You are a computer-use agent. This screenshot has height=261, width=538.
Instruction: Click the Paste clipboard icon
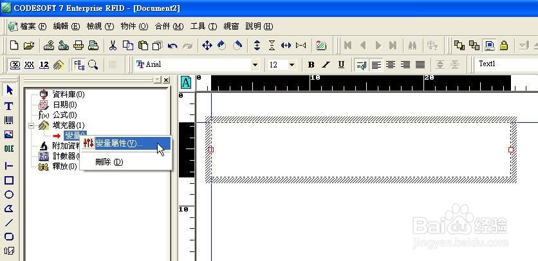143,45
